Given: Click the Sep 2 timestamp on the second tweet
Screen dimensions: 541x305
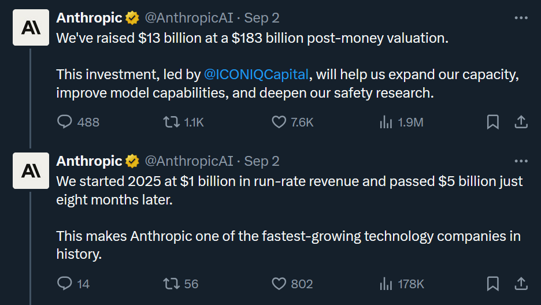Looking at the screenshot, I should (262, 161).
